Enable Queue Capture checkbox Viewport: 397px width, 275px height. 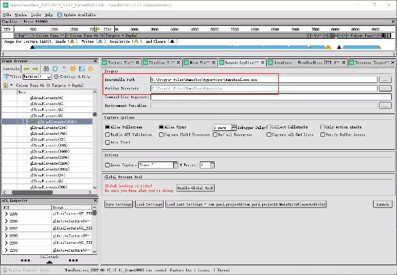107,165
